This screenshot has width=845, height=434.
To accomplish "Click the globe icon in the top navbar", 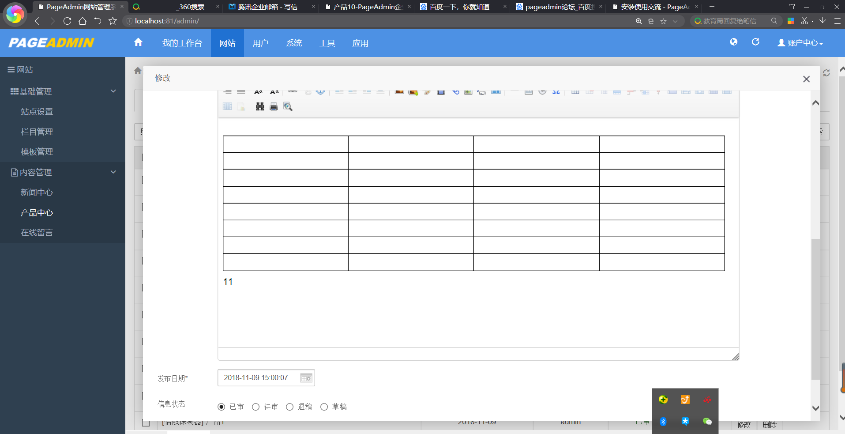I will pos(733,42).
